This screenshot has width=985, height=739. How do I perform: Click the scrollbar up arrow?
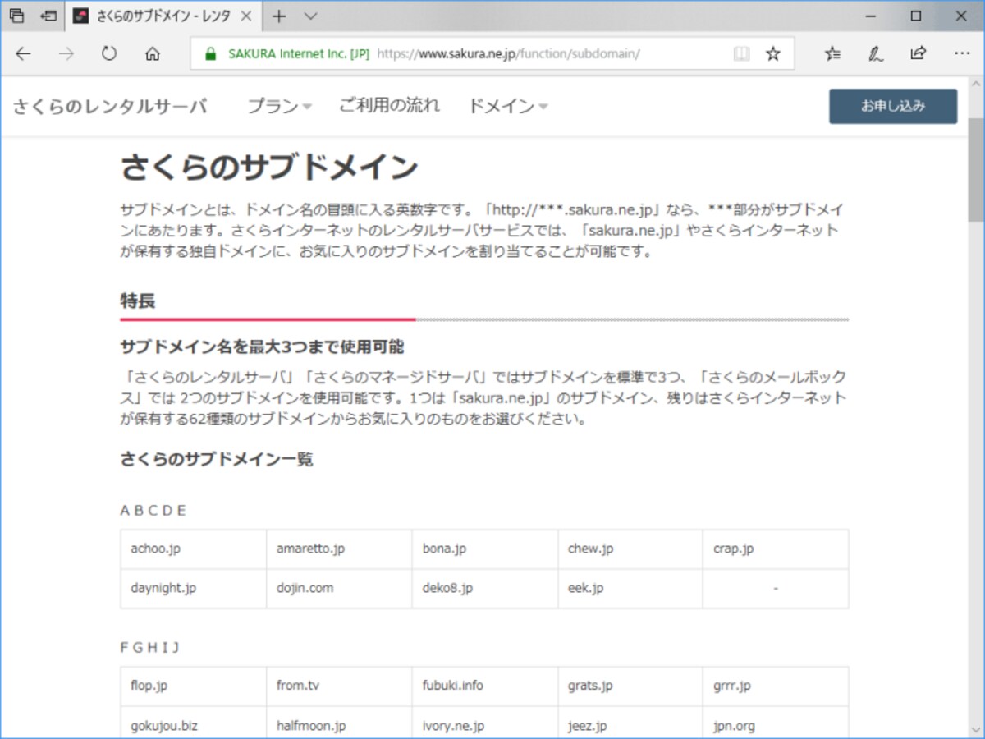click(976, 84)
